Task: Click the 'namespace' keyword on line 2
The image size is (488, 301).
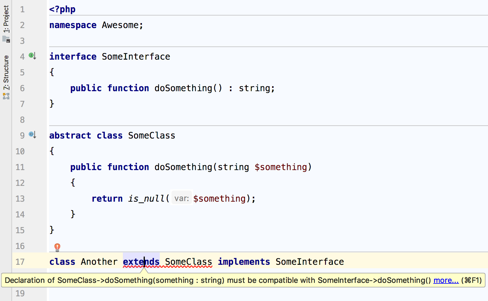Action: [x=73, y=25]
